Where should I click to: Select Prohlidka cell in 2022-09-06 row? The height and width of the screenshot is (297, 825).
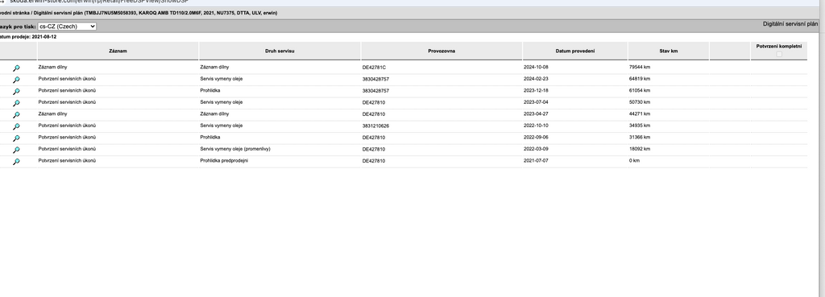pyautogui.click(x=210, y=137)
